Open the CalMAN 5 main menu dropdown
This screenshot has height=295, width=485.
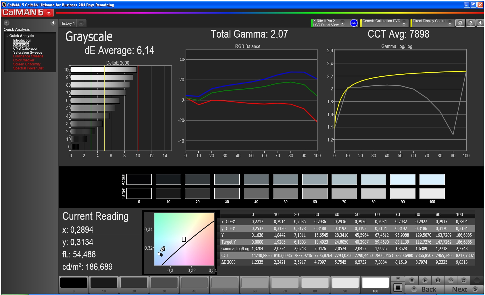(x=49, y=13)
